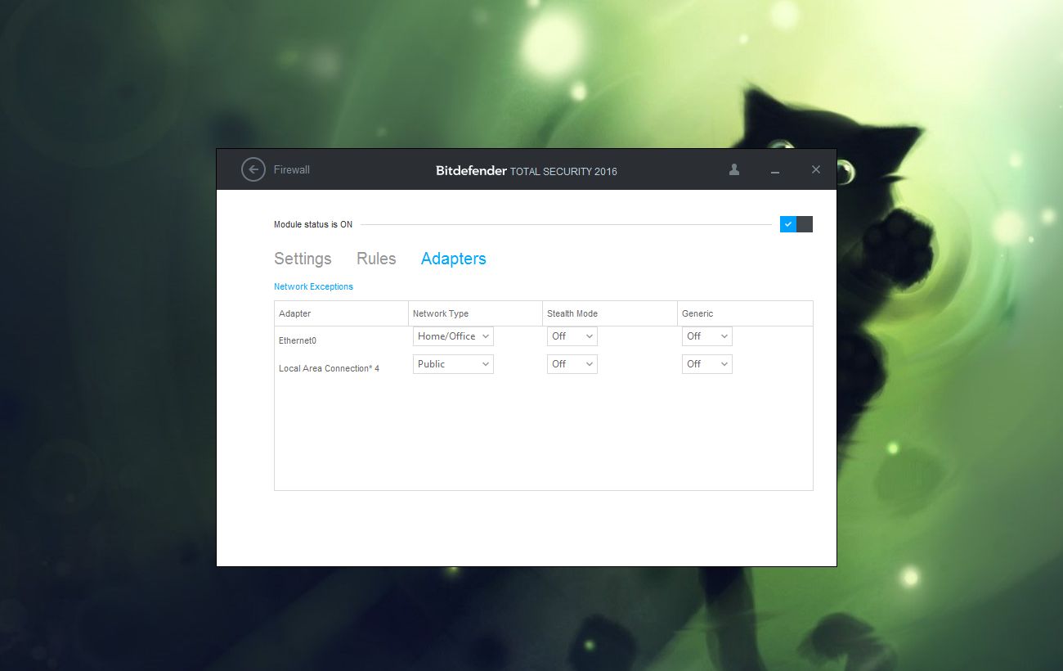Select the Adapters tab
The image size is (1063, 671).
454,259
